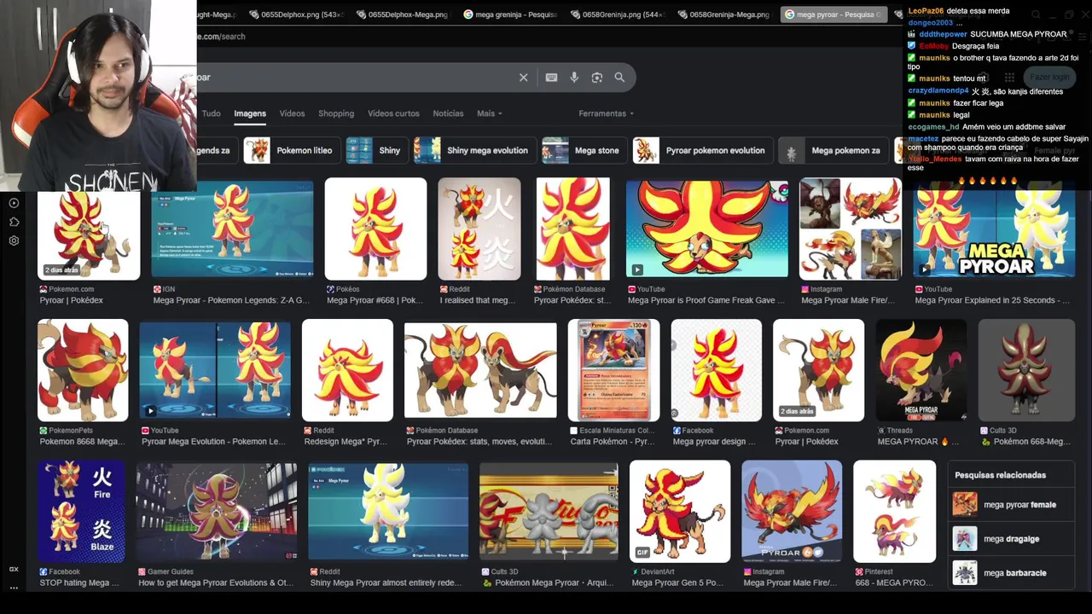The width and height of the screenshot is (1092, 614).
Task: Click the mega barbaracle related search
Action: point(1012,573)
